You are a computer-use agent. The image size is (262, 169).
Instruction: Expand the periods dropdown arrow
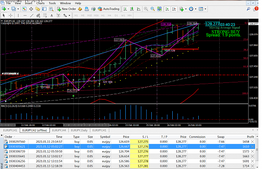point(195,9)
